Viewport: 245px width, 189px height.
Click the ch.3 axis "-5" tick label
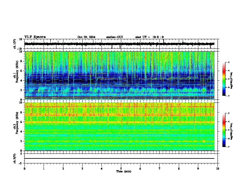21,163
